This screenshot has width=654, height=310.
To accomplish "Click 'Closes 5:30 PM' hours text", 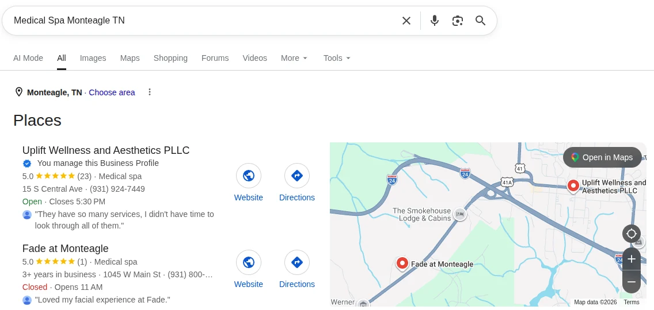I will (77, 202).
